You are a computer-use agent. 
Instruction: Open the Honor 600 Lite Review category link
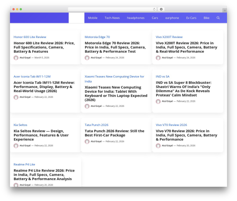pos(30,37)
